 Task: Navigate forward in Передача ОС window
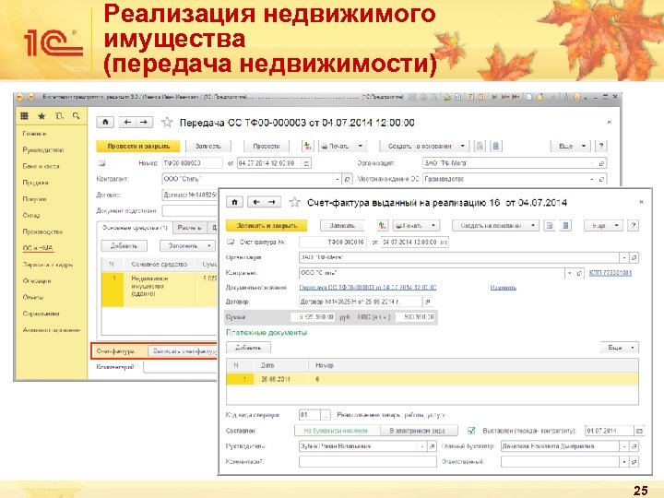point(144,123)
